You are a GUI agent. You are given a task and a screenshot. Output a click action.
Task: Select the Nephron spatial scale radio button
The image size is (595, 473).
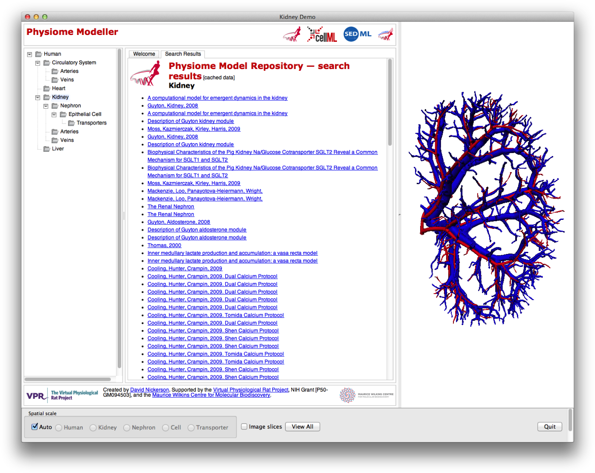pyautogui.click(x=126, y=427)
